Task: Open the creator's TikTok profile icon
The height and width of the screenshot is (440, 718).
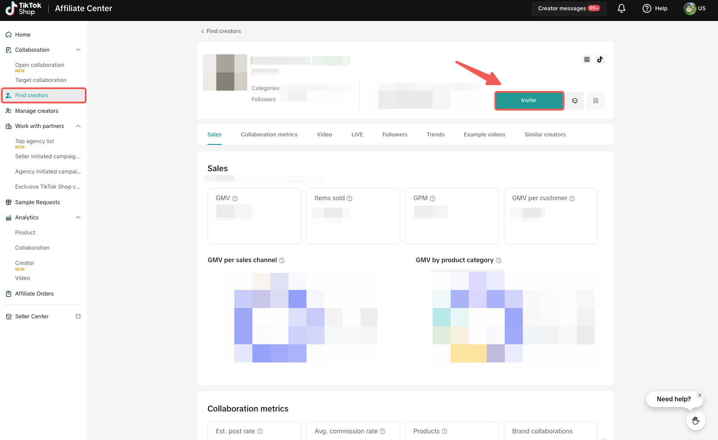Action: (600, 59)
